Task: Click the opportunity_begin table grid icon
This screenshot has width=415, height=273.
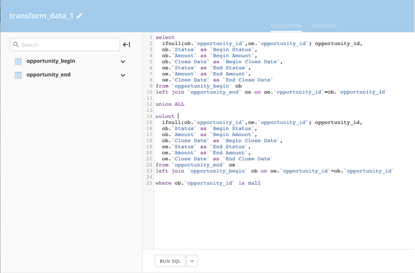Action: coord(18,61)
